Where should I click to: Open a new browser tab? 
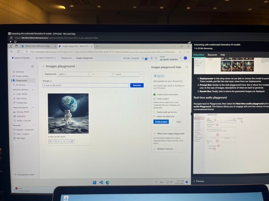(x=97, y=46)
